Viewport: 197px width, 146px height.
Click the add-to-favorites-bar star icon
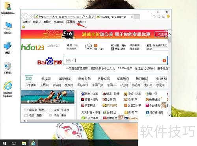click(x=23, y=27)
